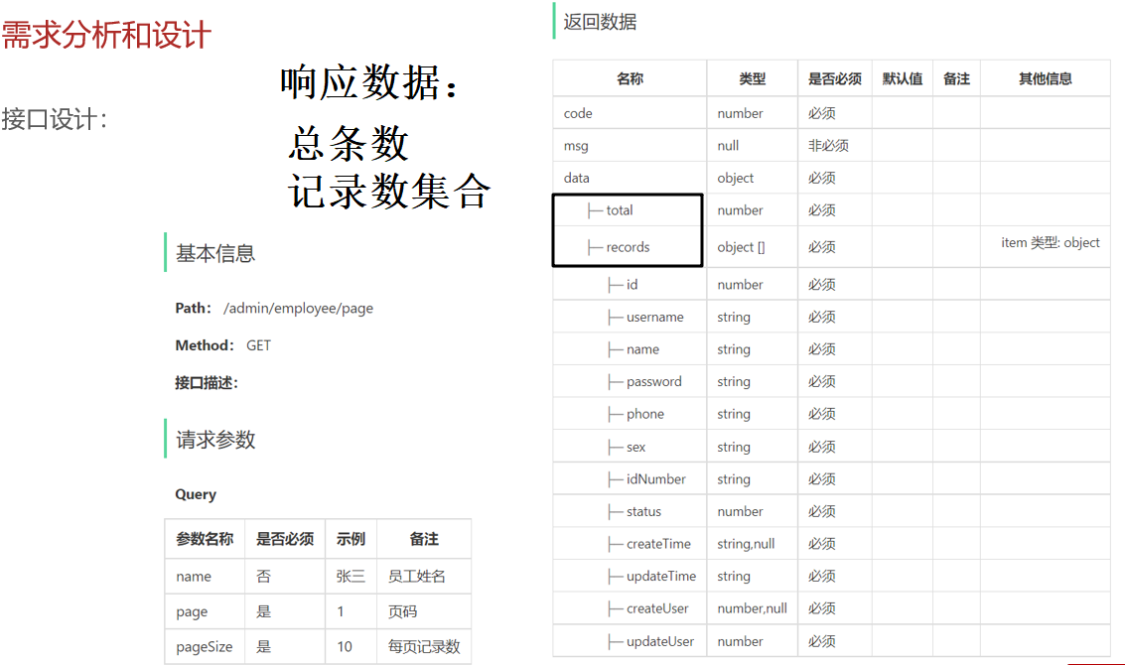
Task: Click the sex field name
Action: click(x=635, y=447)
